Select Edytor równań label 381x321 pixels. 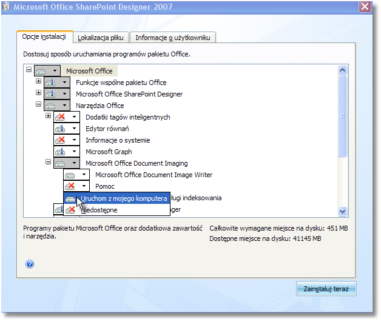click(x=107, y=129)
